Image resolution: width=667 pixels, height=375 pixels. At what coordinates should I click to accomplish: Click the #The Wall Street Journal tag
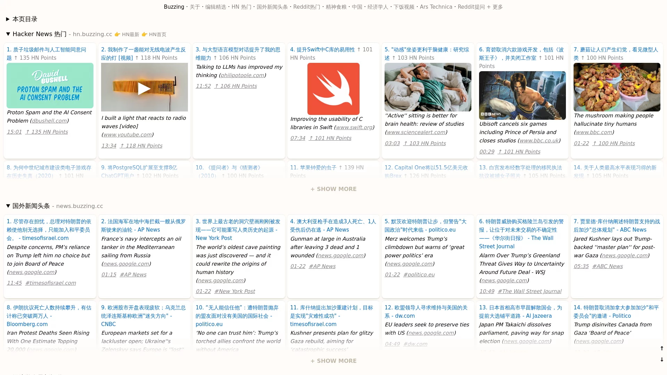529,291
